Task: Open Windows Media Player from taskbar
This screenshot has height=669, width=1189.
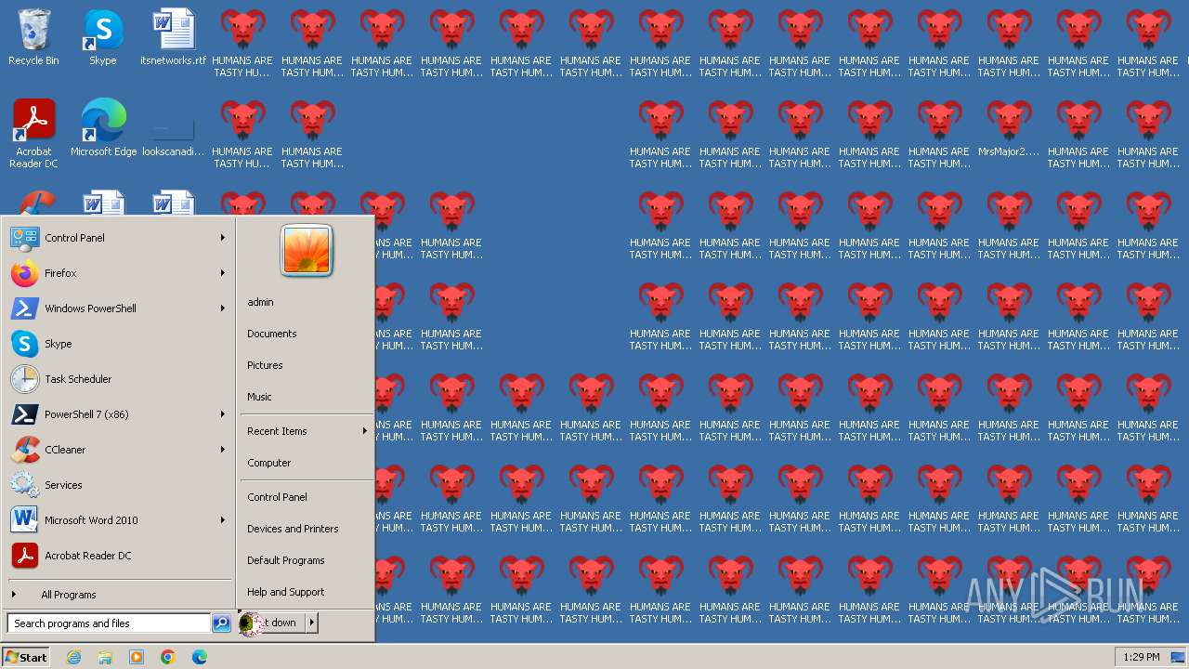Action: click(137, 657)
